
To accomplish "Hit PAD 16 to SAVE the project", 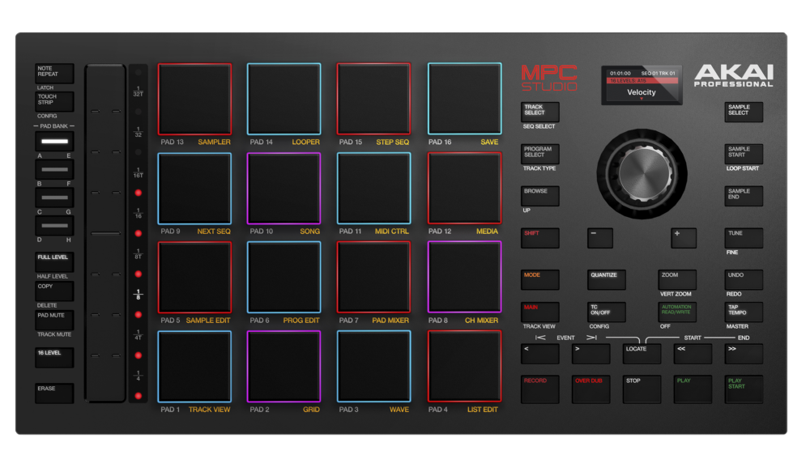I will click(x=463, y=97).
